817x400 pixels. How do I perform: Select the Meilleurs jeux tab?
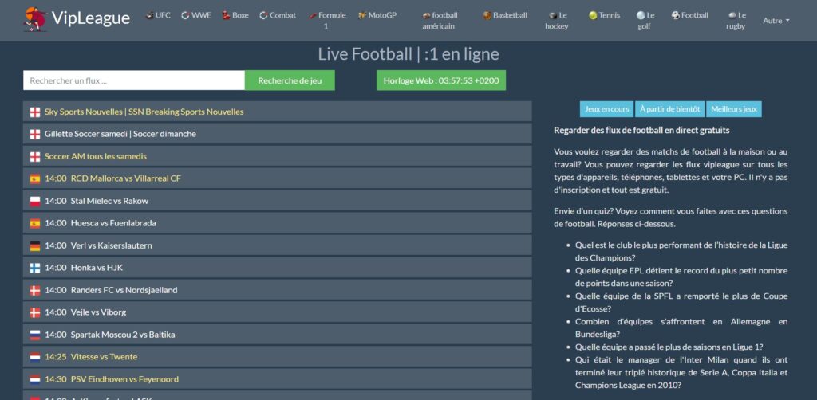pos(734,109)
